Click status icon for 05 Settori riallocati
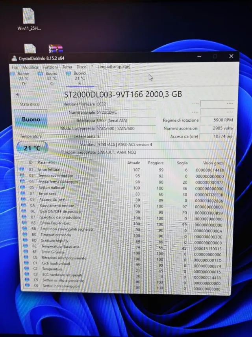Viewport: 252px width, 337px height. [x=23, y=187]
